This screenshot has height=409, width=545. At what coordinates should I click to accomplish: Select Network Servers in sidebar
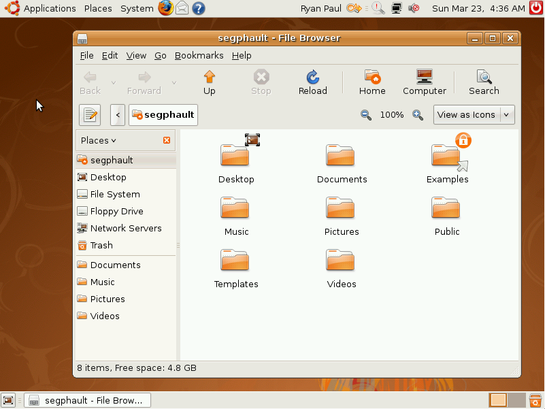[126, 228]
